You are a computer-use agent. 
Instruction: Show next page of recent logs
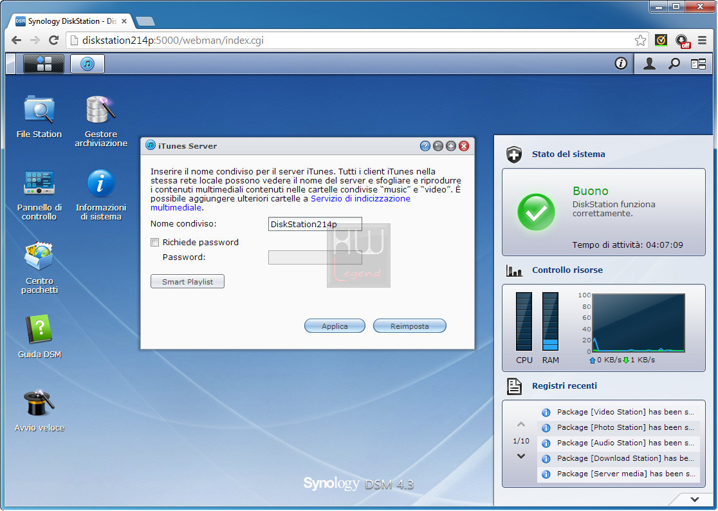[x=521, y=456]
